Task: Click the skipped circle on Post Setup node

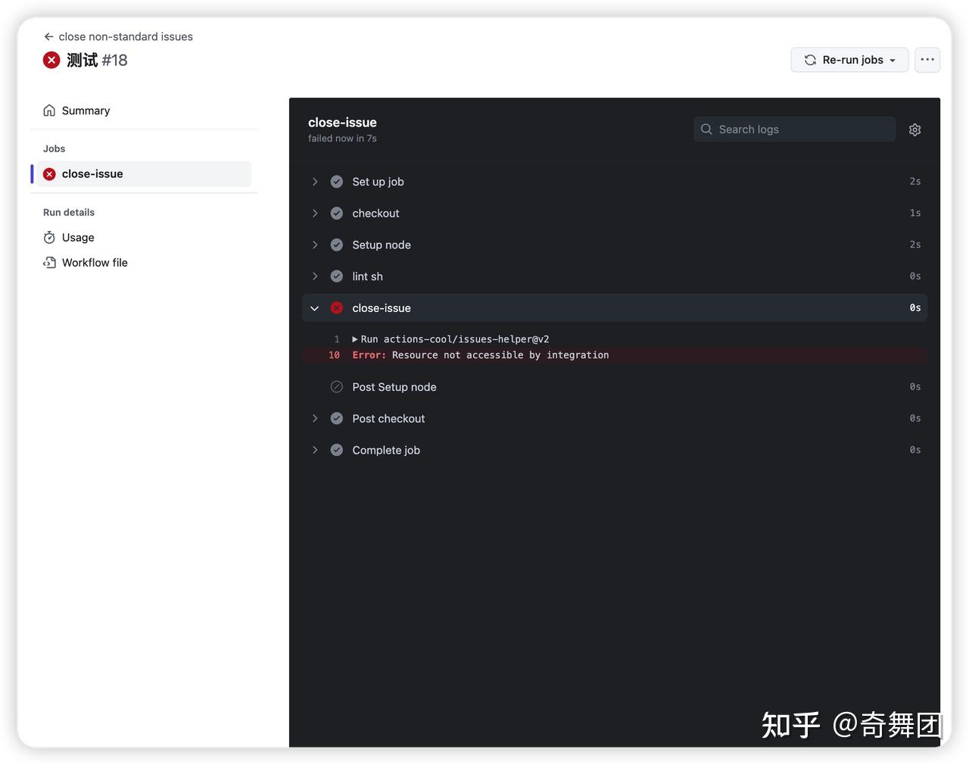Action: click(336, 386)
